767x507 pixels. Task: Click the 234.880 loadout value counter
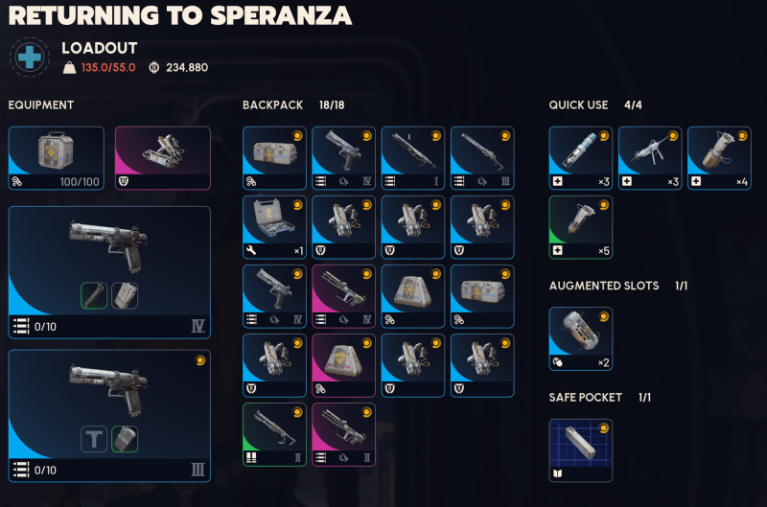pos(186,68)
